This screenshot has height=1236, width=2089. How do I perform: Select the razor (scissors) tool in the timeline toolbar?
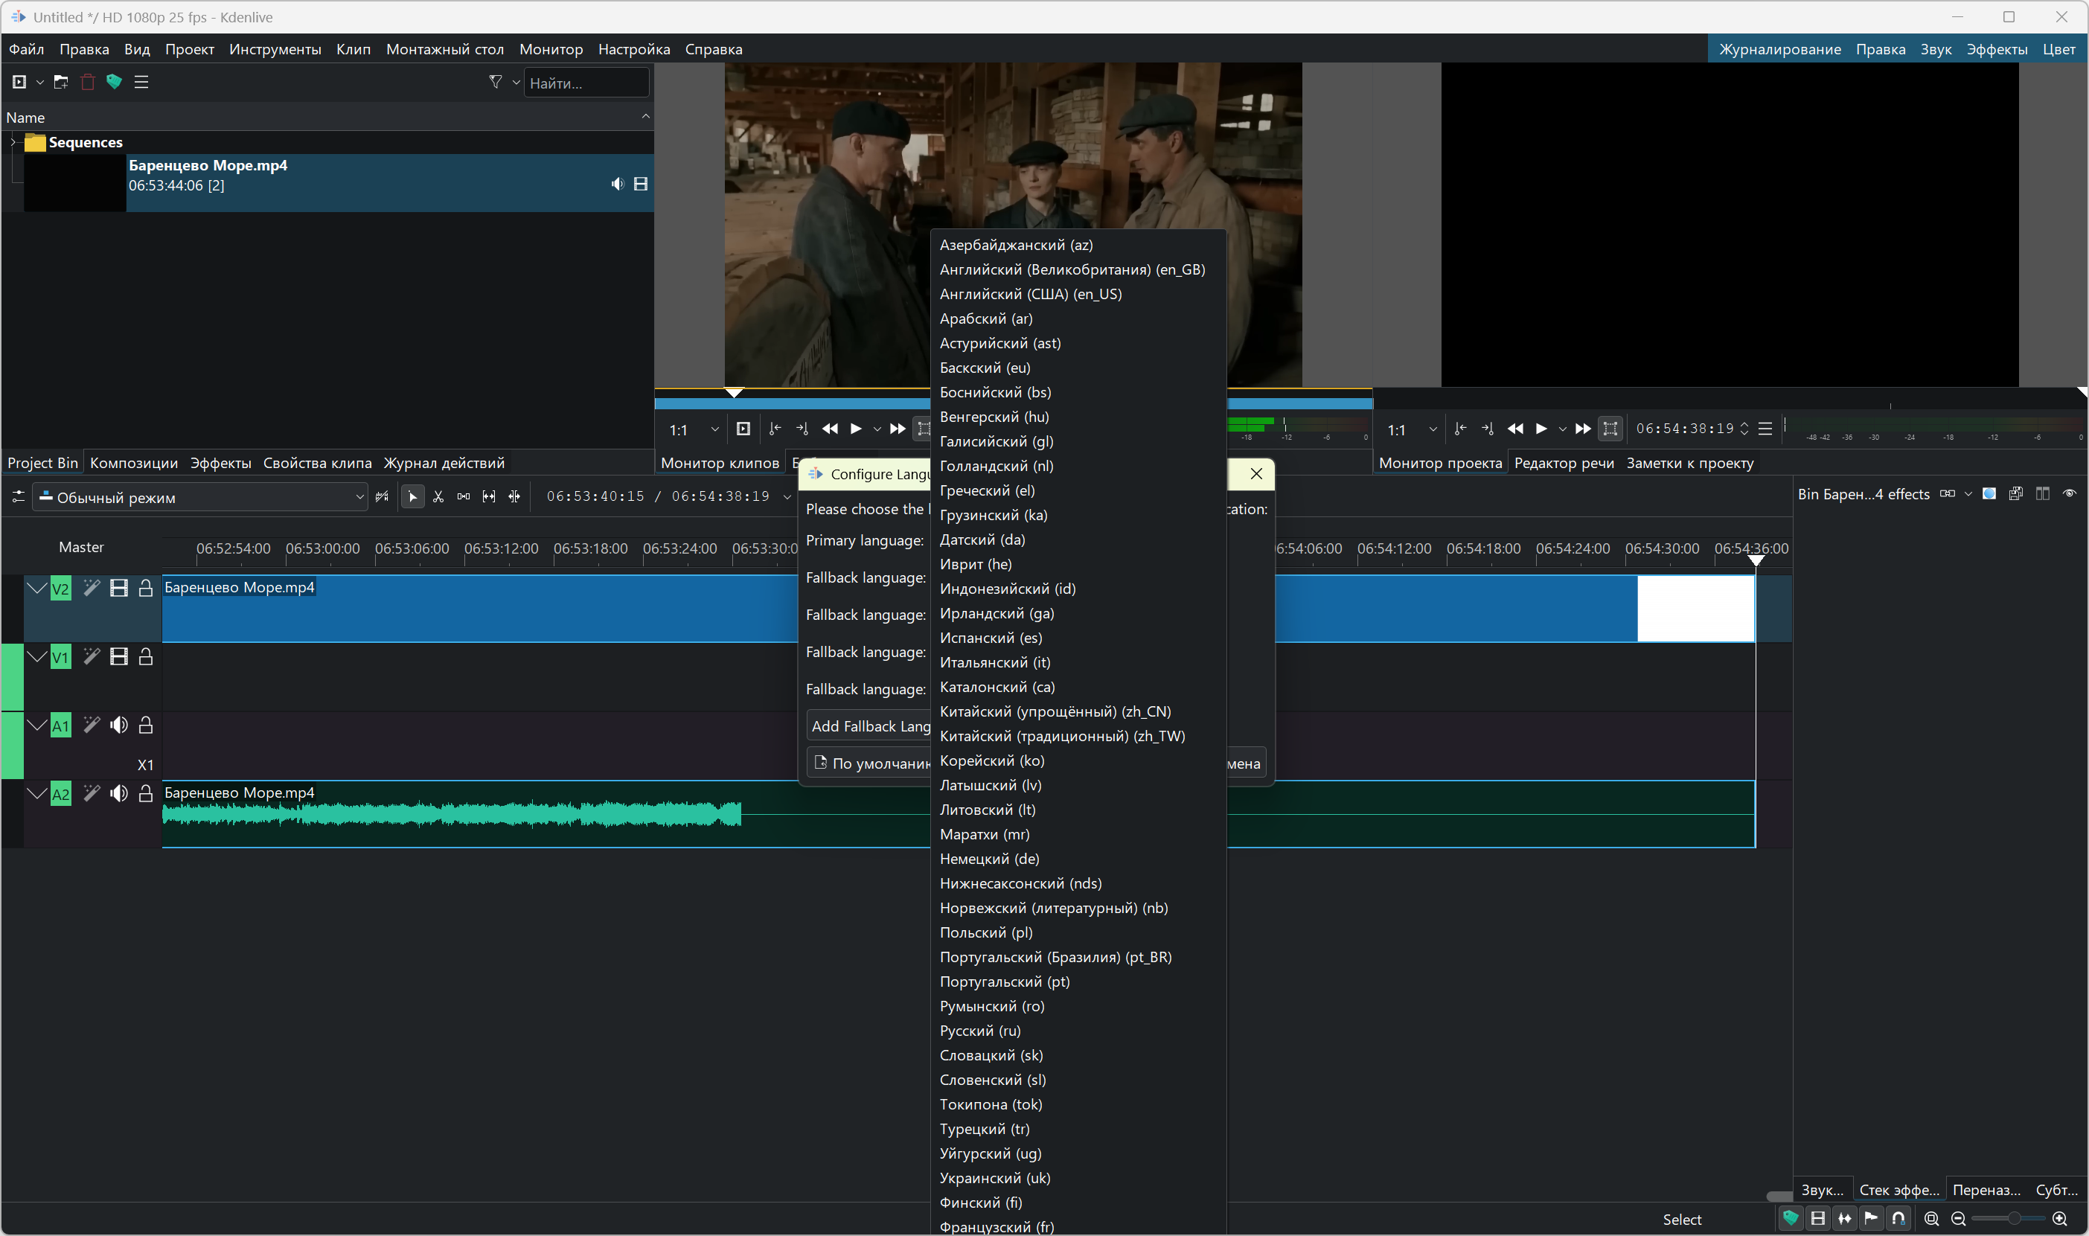[x=438, y=496]
